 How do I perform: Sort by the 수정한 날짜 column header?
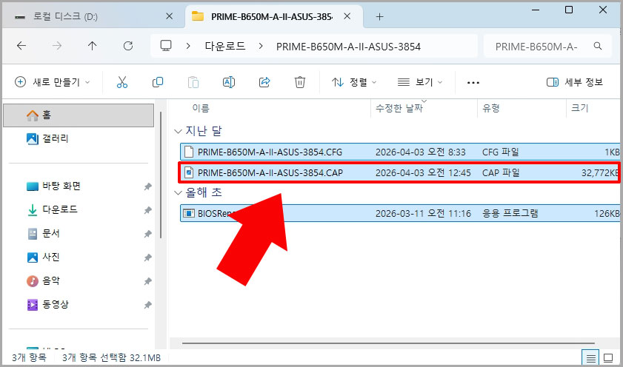(x=399, y=108)
